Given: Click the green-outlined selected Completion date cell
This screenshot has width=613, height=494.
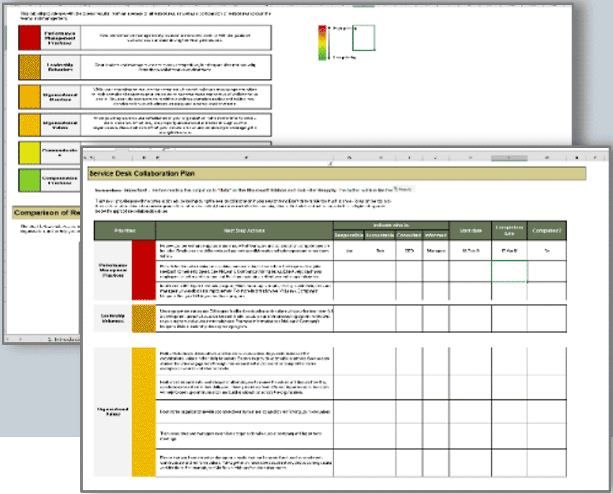Looking at the screenshot, I should [x=509, y=271].
